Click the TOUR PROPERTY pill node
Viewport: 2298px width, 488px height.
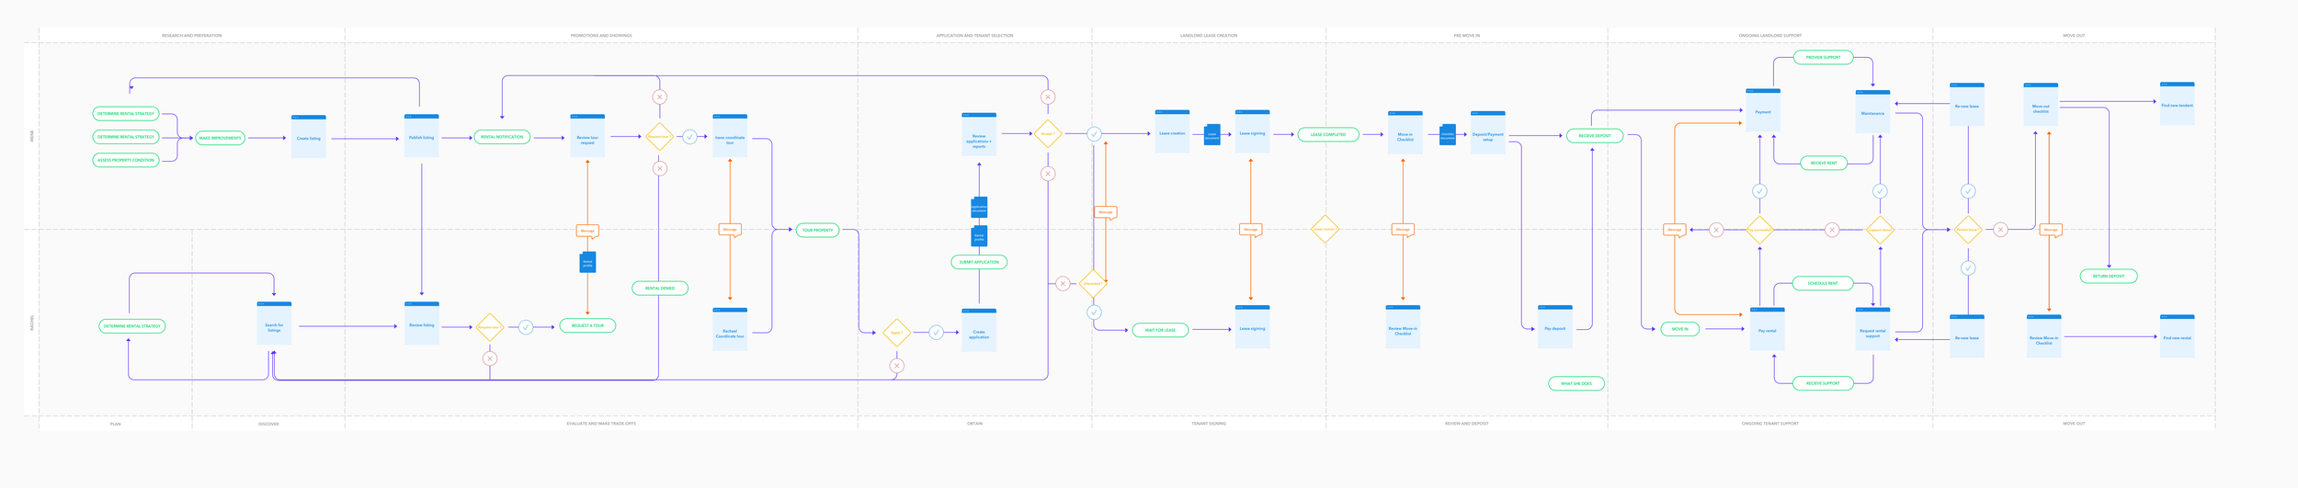(817, 230)
